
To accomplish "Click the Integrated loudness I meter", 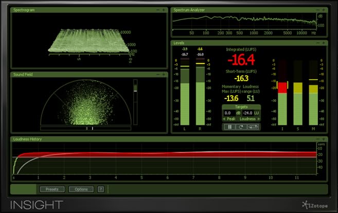I will (282, 92).
